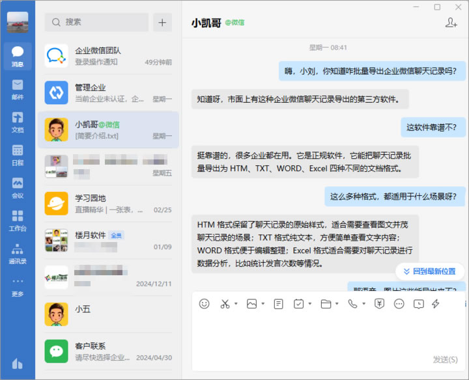Image resolution: width=469 pixels, height=380 pixels.
Task: Click the image send icon
Action: tap(252, 304)
